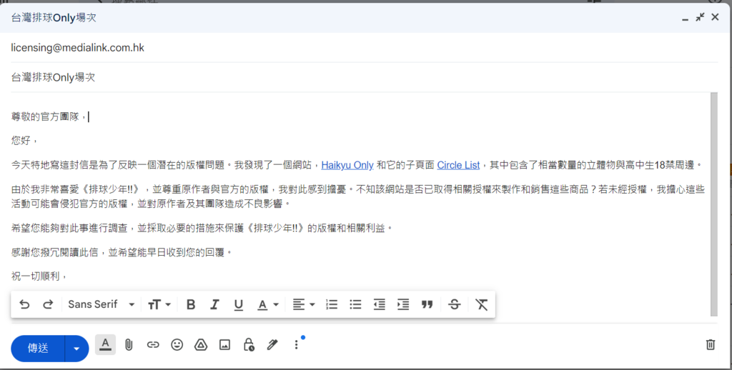Toggle italic formatting
Screen dimensions: 732x370
214,305
